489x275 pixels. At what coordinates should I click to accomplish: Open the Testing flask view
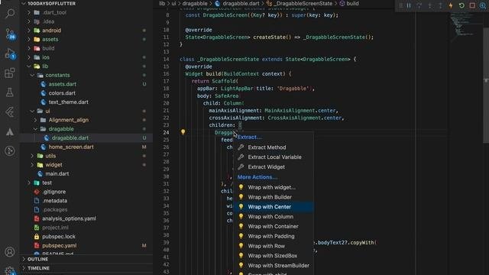(x=10, y=92)
